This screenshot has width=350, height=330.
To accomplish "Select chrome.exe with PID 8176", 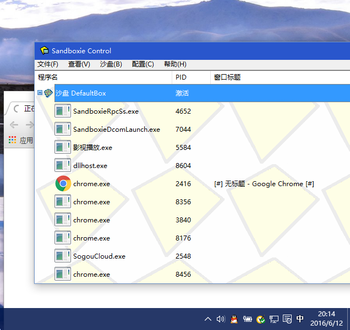I will pyautogui.click(x=91, y=238).
